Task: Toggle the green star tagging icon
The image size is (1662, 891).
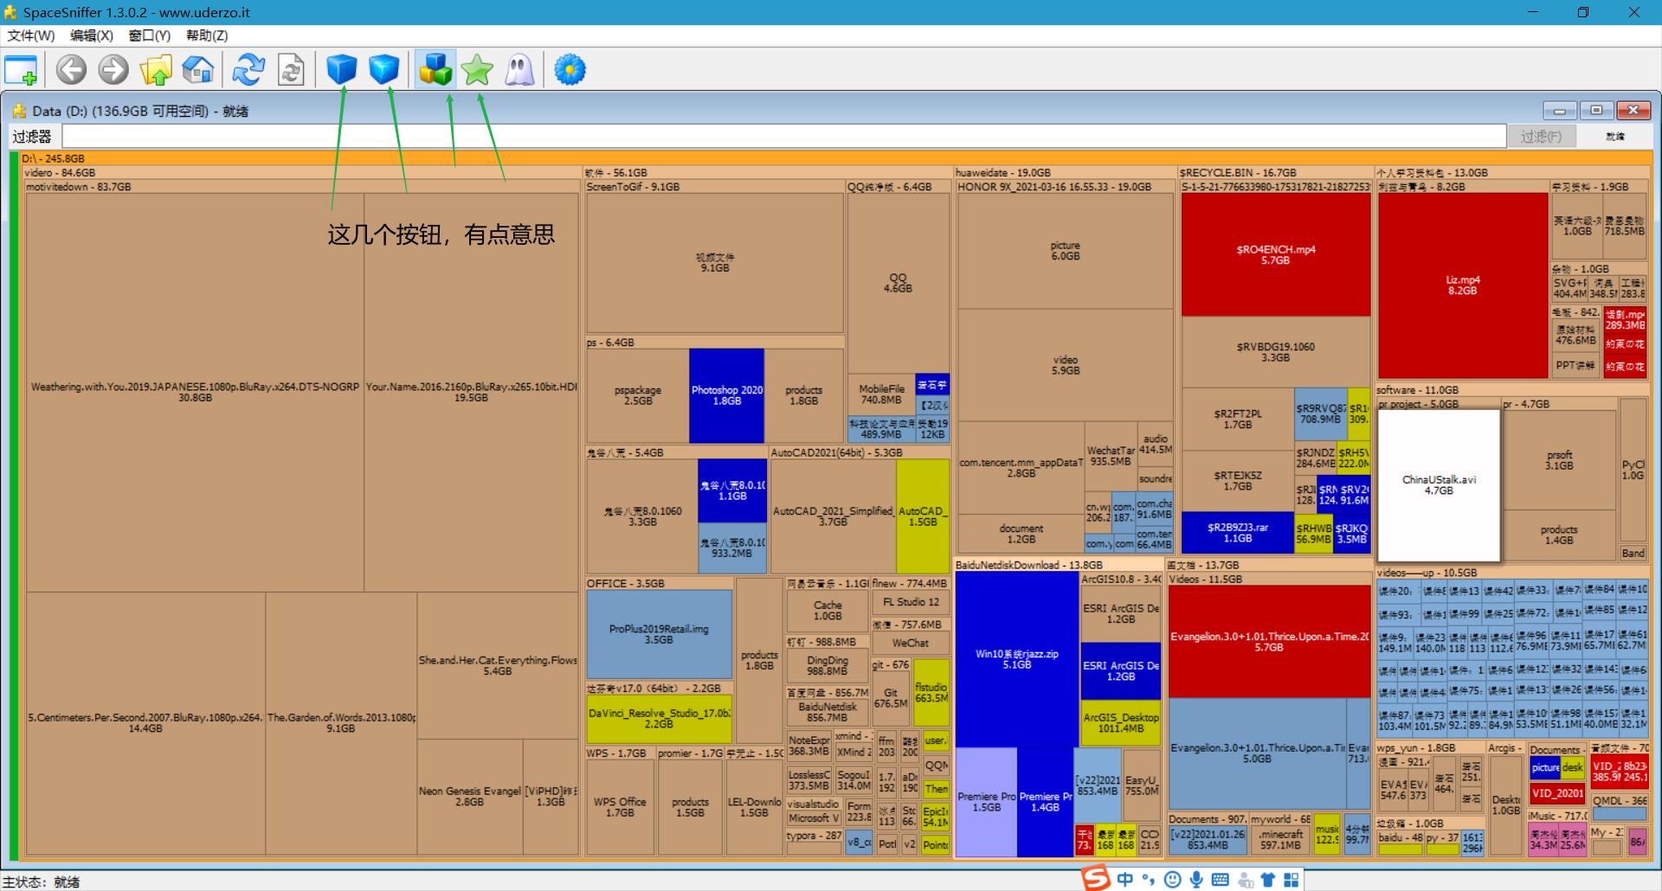Action: tap(477, 70)
